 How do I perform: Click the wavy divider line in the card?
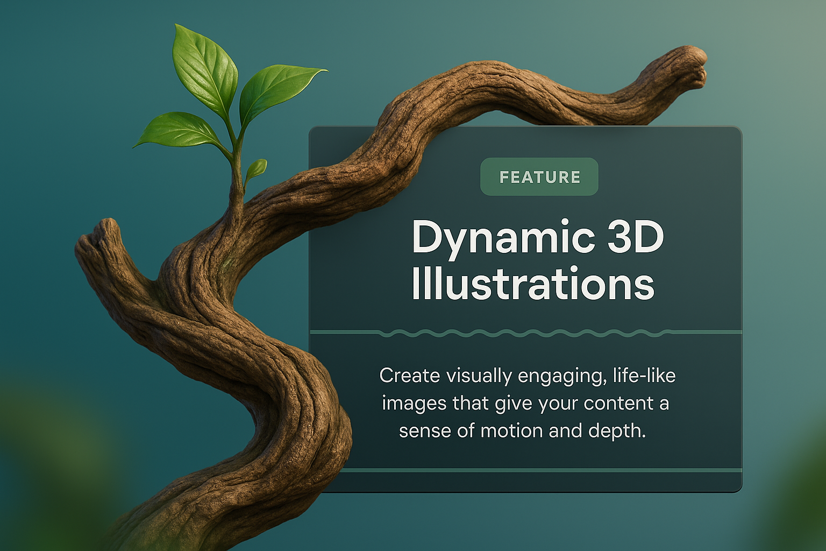pyautogui.click(x=526, y=333)
